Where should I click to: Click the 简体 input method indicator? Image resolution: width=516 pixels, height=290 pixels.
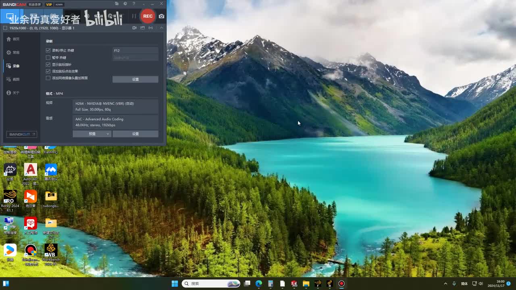click(x=464, y=284)
